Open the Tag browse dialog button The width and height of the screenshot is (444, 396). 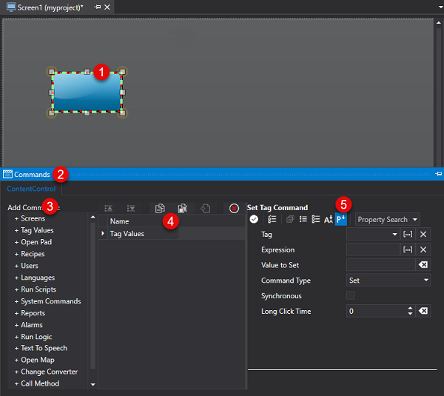(408, 234)
